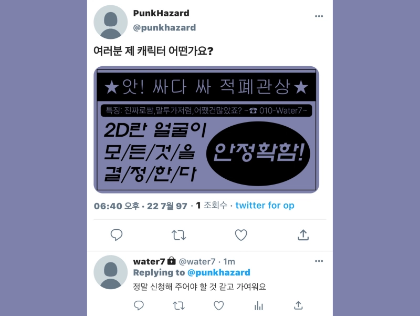This screenshot has height=316, width=420.
Task: Click the 'twitter for op' source link
Action: [x=265, y=206]
